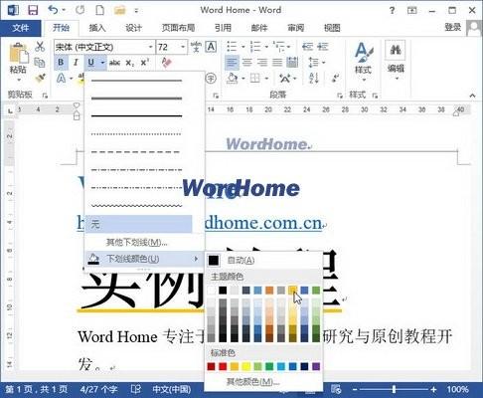This screenshot has height=398, width=483.
Task: Apply Subscript formatting
Action: click(130, 63)
